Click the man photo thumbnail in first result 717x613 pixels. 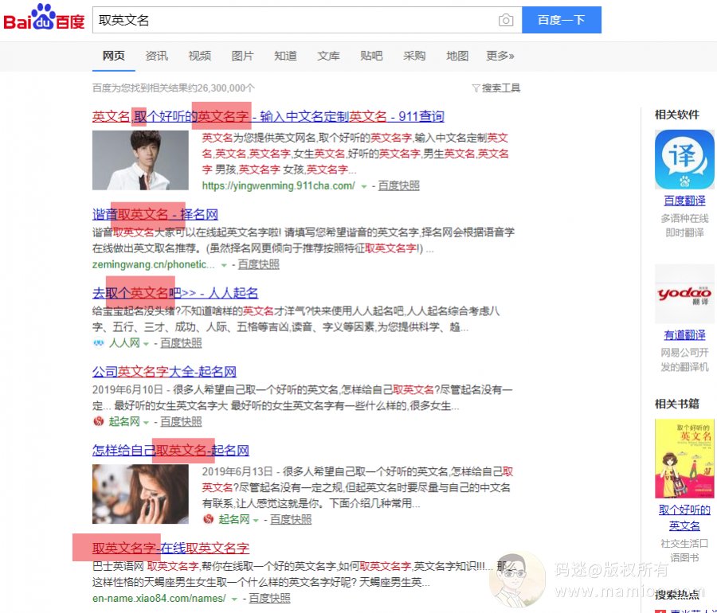pos(140,160)
